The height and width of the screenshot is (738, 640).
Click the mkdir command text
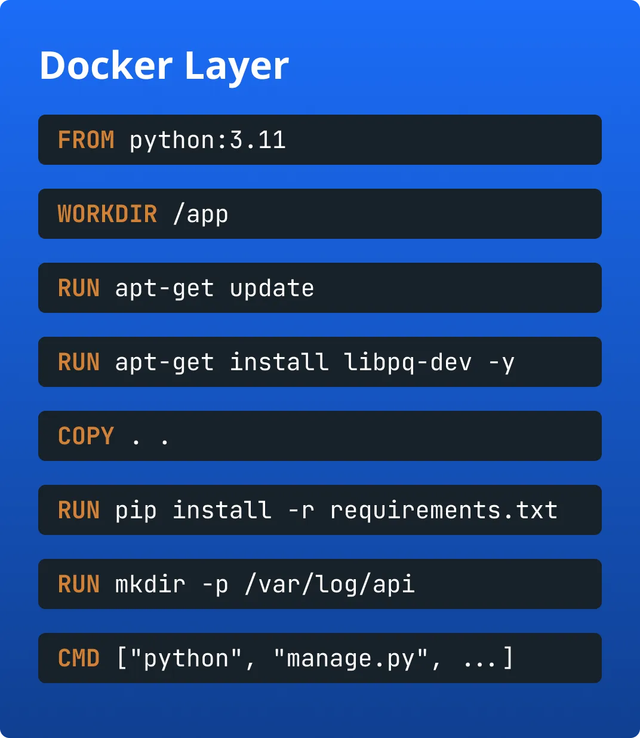point(150,585)
